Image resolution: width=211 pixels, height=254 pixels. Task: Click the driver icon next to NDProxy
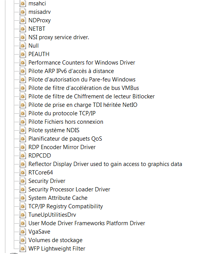23,20
